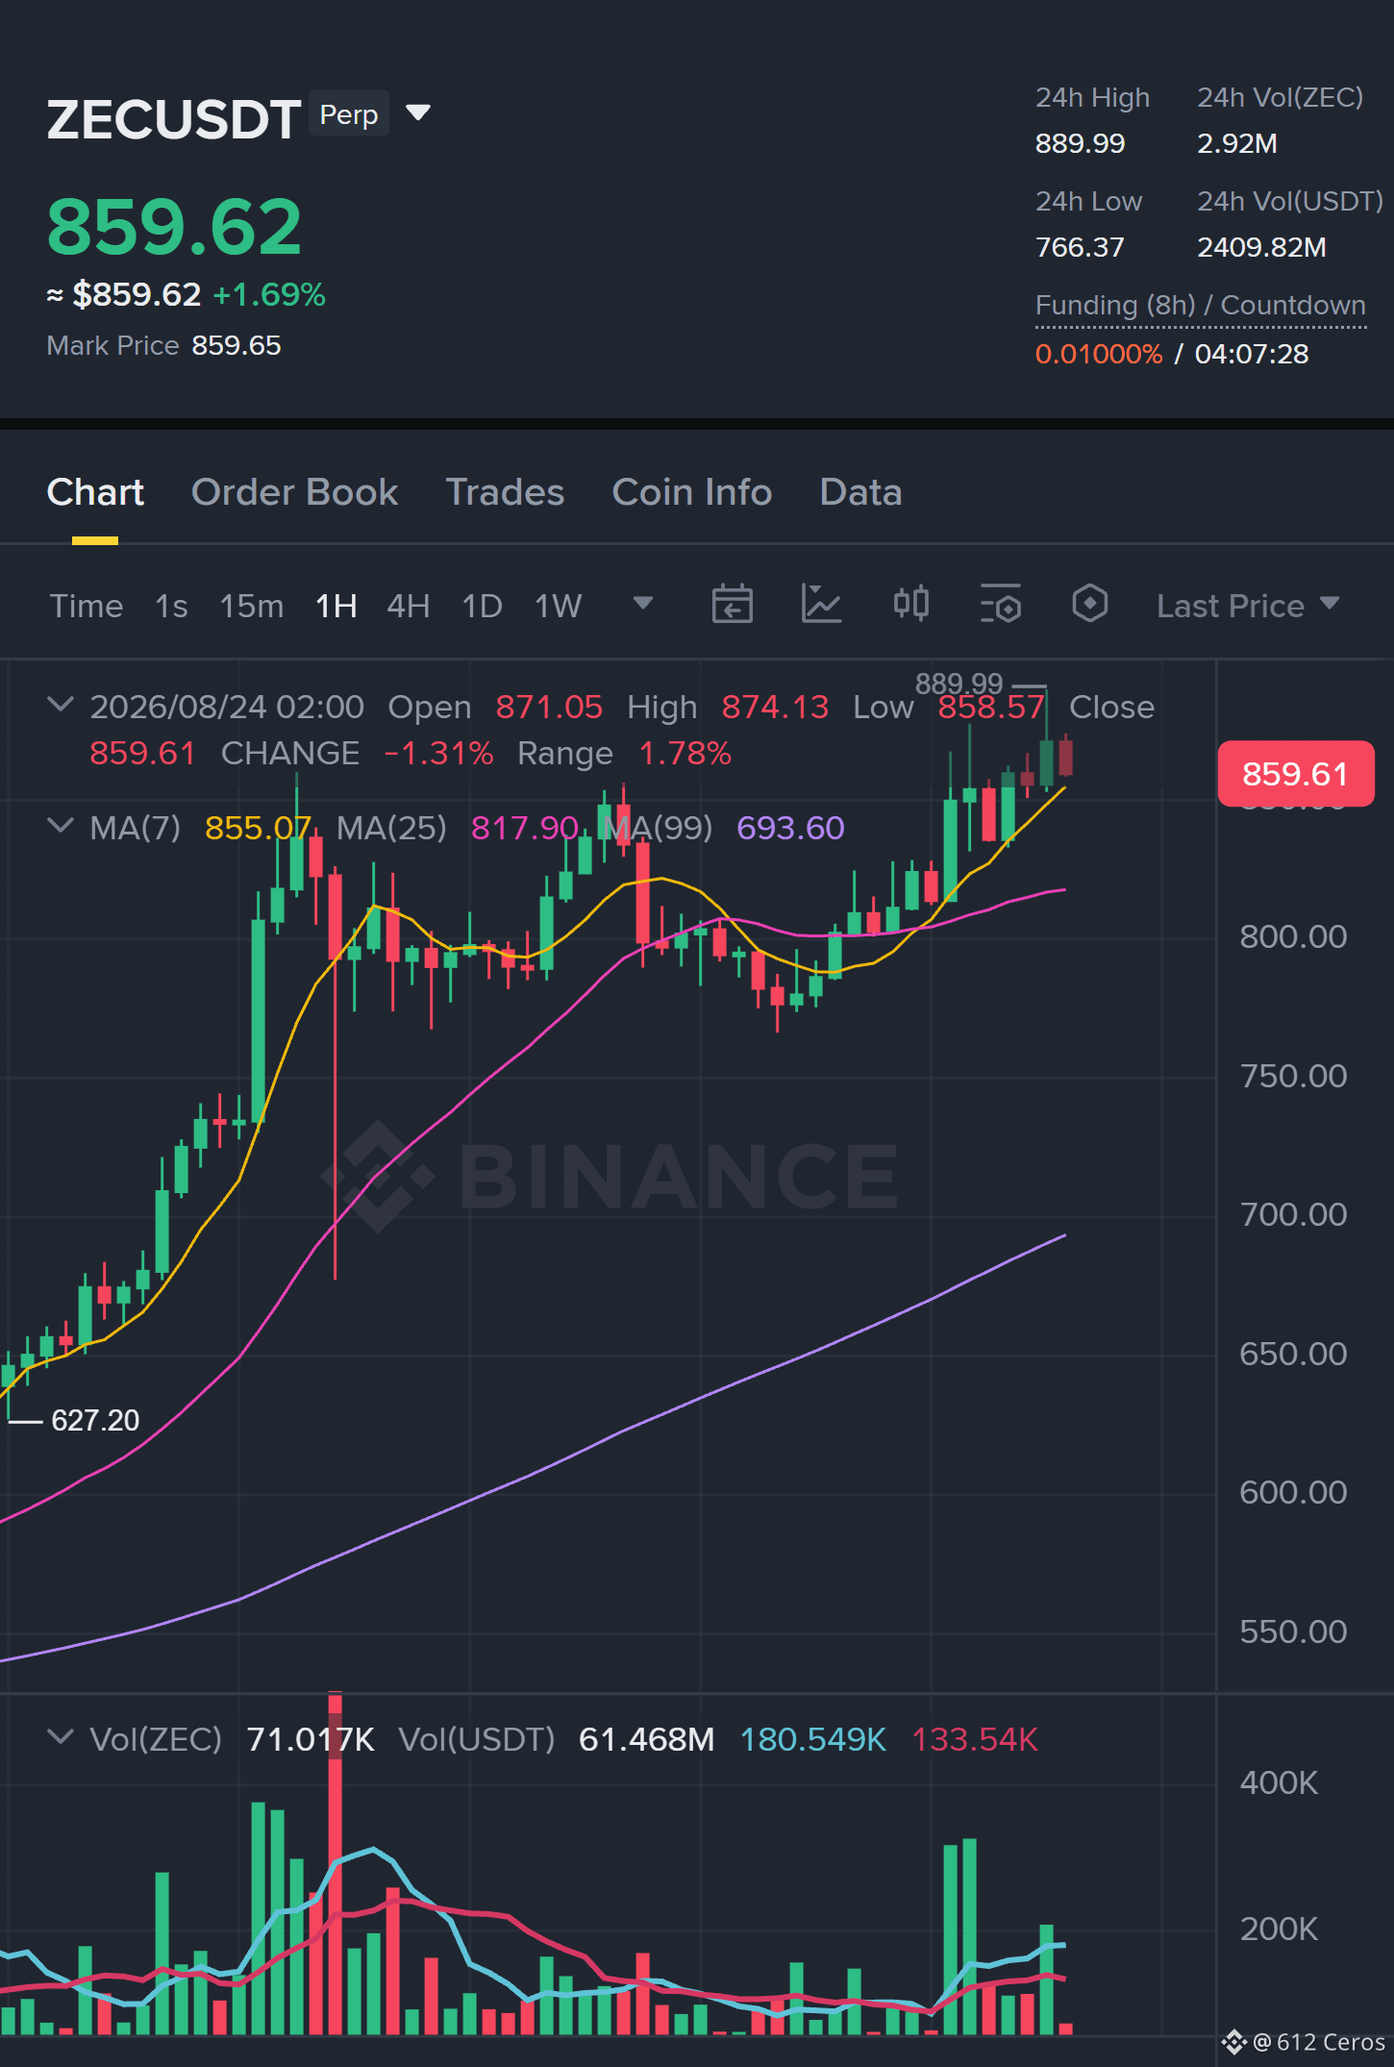
Task: Switch to the Order Book tab
Action: (294, 492)
